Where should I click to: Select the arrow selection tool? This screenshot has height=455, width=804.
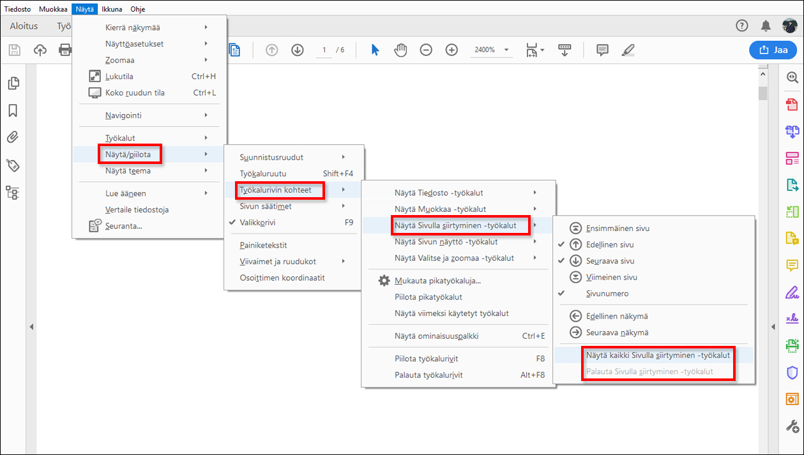coord(375,50)
